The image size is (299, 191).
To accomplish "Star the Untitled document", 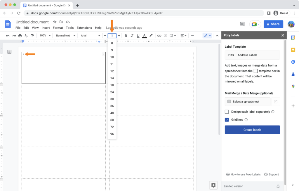I will click(55, 22).
